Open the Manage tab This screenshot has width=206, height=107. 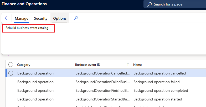(22, 18)
